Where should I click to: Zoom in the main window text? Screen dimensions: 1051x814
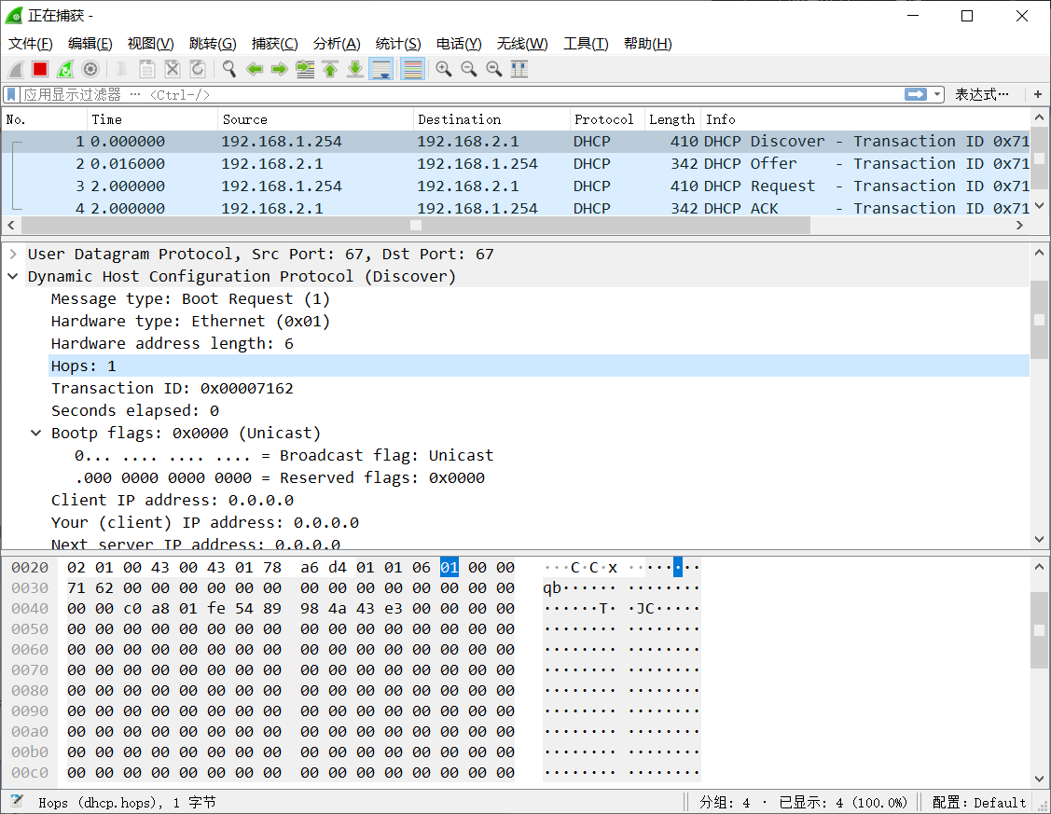click(444, 69)
